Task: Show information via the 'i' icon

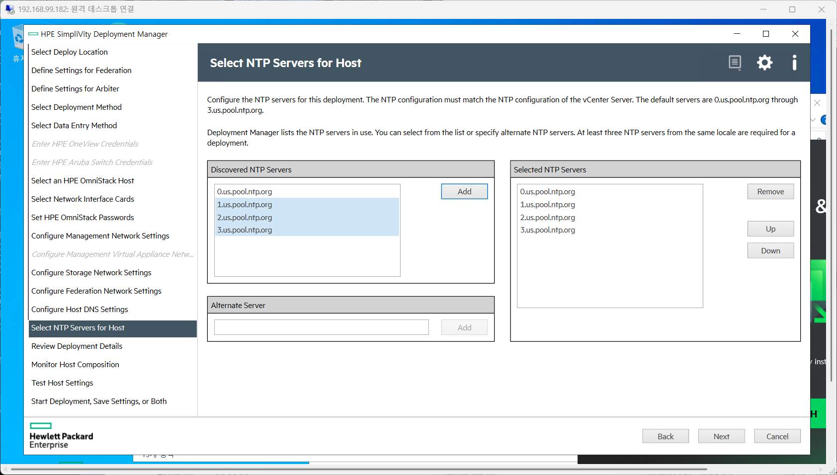Action: (794, 63)
